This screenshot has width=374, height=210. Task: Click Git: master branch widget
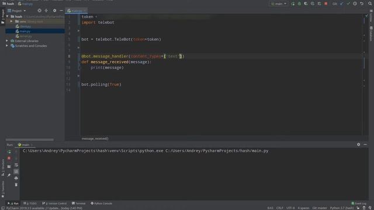coord(320,208)
